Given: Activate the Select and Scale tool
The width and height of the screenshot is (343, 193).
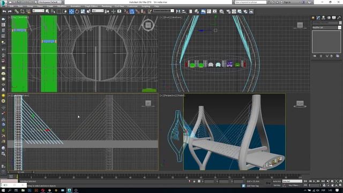Looking at the screenshot, I should (x=83, y=11).
